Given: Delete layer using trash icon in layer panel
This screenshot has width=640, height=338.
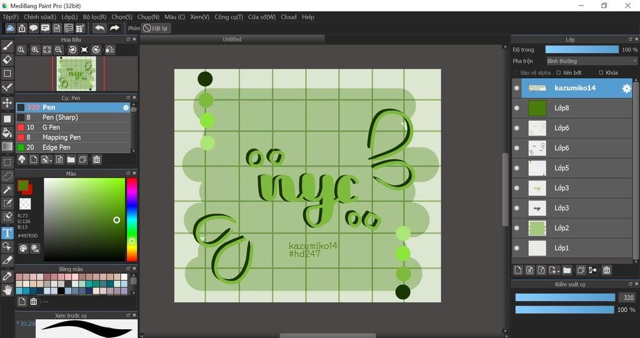Looking at the screenshot, I should [x=606, y=270].
